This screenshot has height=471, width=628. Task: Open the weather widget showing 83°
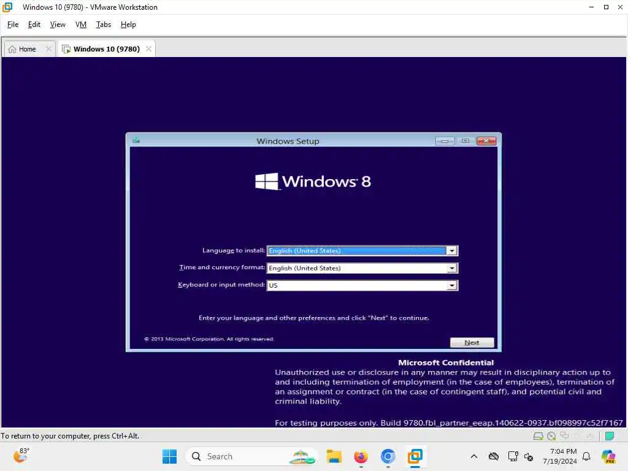[x=21, y=456]
